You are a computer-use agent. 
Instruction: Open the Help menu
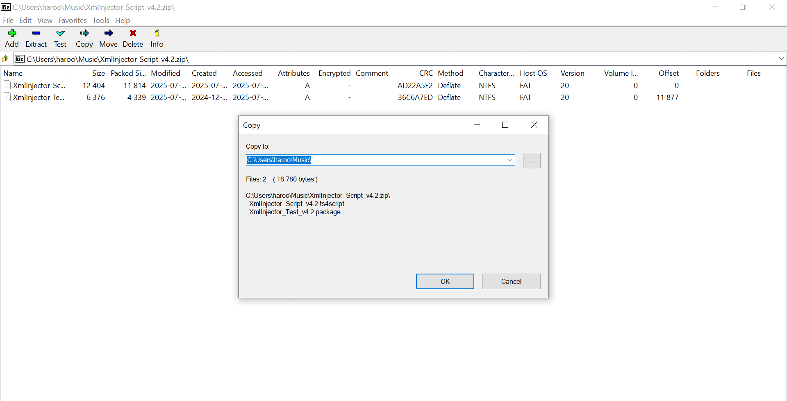[123, 20]
